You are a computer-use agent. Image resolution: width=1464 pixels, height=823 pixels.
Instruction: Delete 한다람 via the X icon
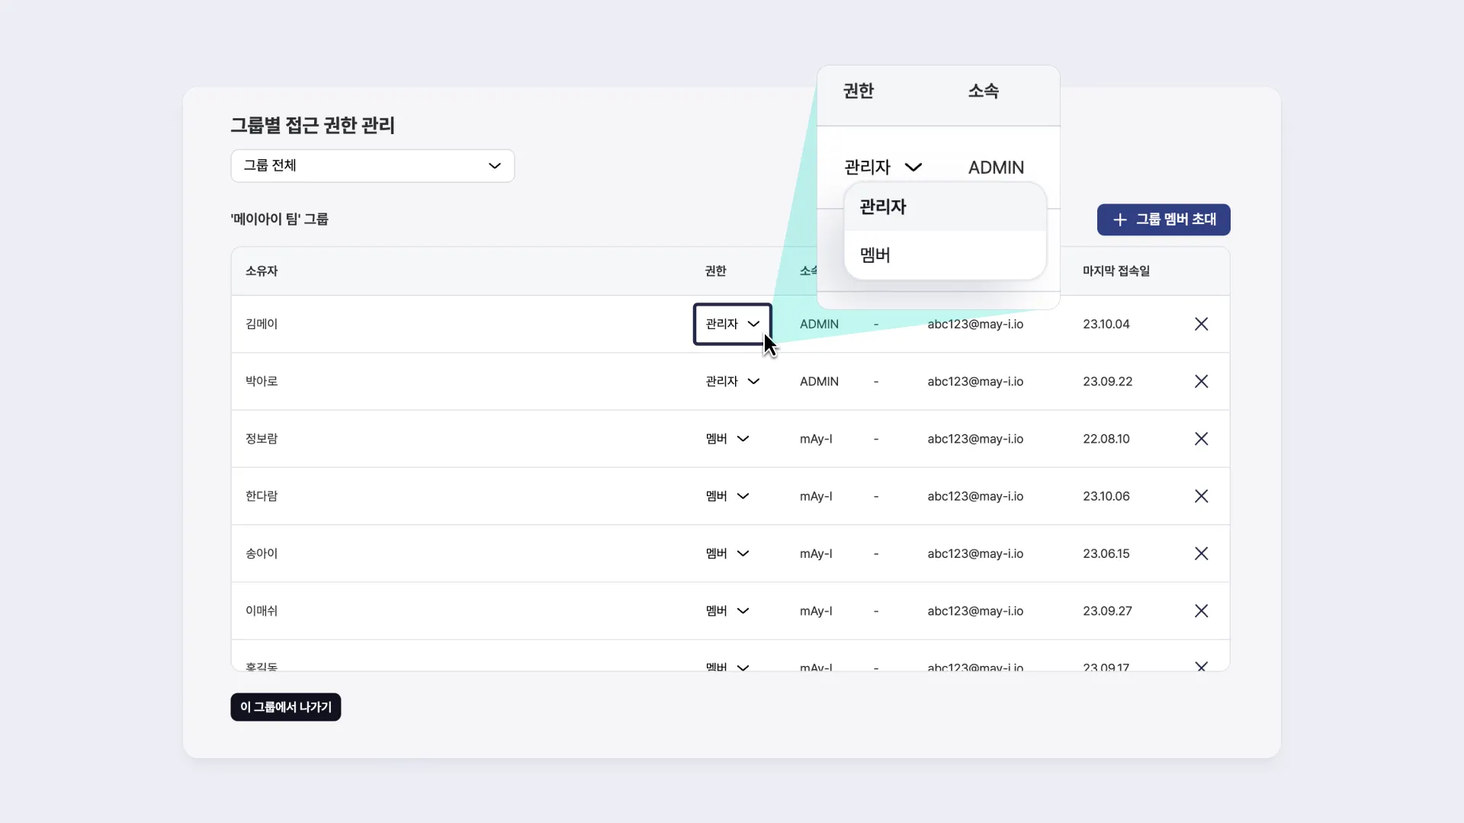click(1201, 496)
